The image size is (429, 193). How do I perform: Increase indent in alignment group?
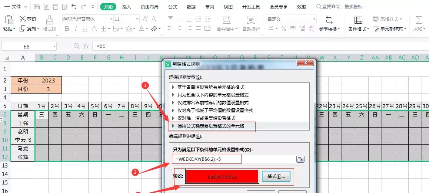tap(208, 19)
